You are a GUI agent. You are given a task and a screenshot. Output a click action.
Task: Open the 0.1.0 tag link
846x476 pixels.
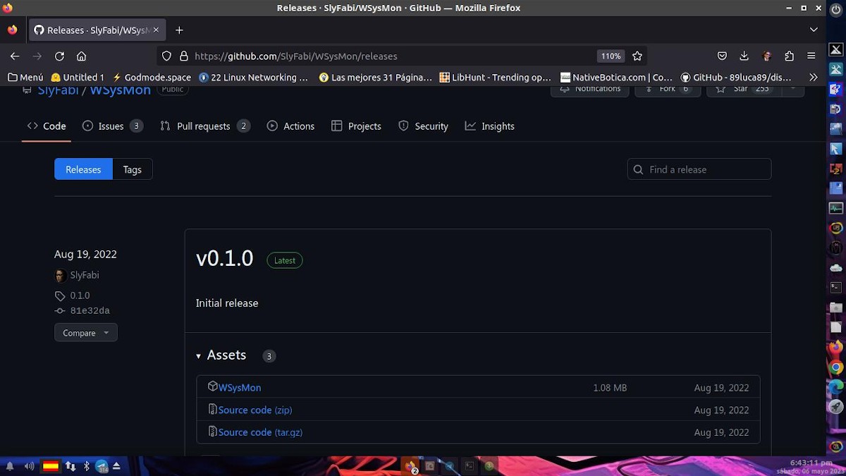tap(80, 295)
